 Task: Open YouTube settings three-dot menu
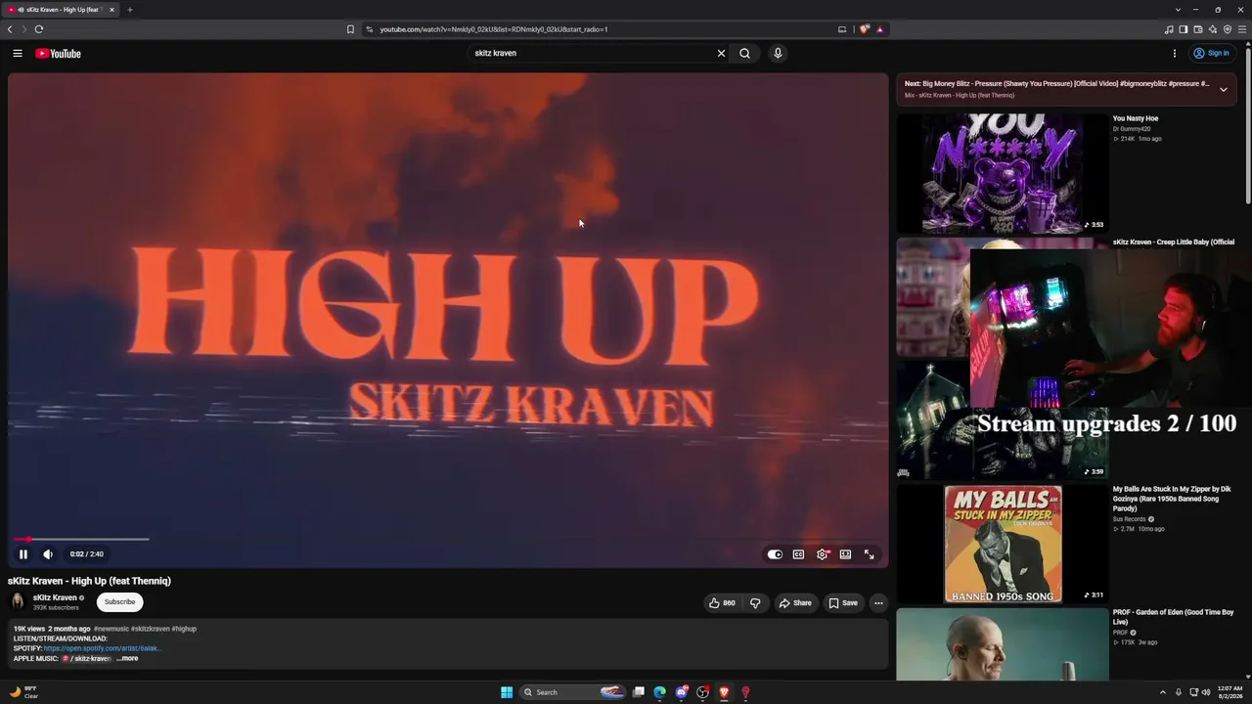[x=1175, y=54]
